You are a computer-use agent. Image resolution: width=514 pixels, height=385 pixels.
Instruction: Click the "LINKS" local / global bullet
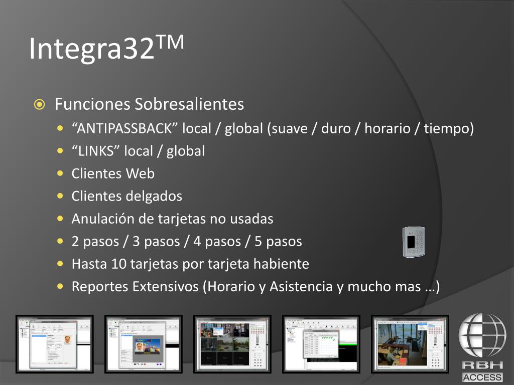[x=139, y=151]
